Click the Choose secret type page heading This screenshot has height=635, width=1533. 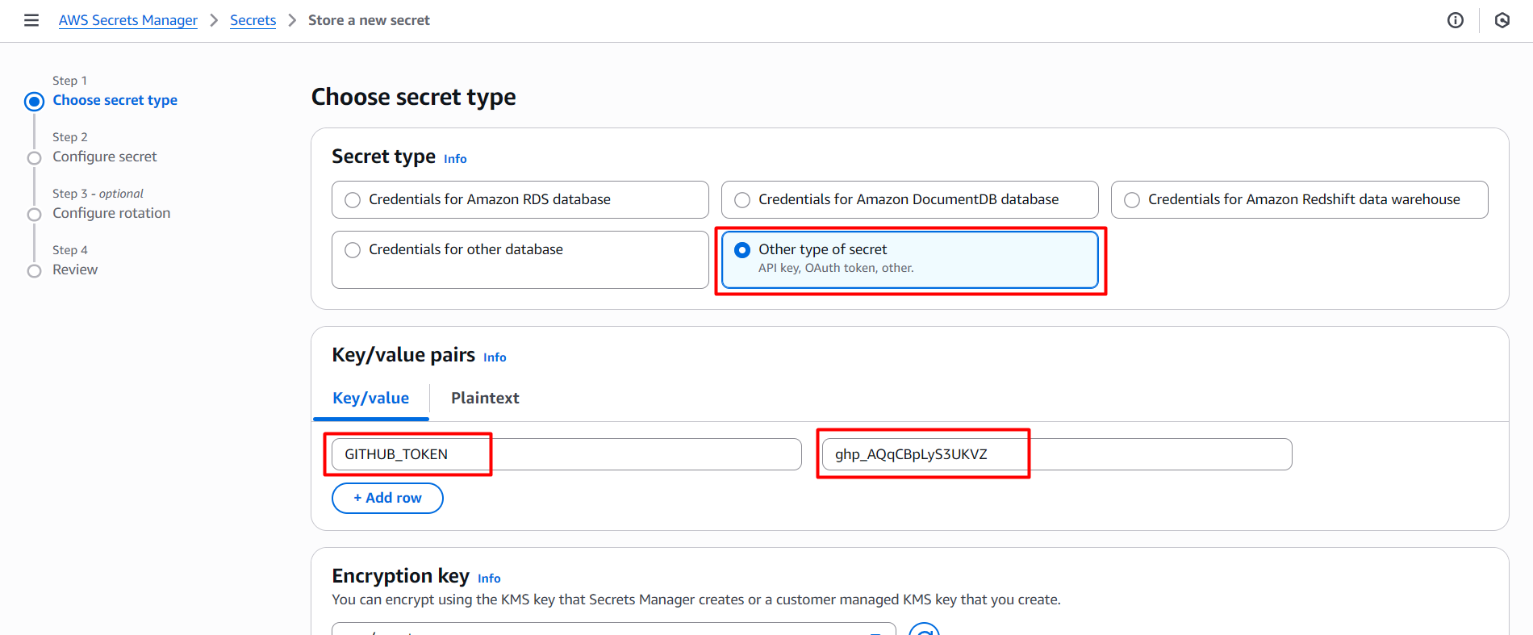click(414, 97)
